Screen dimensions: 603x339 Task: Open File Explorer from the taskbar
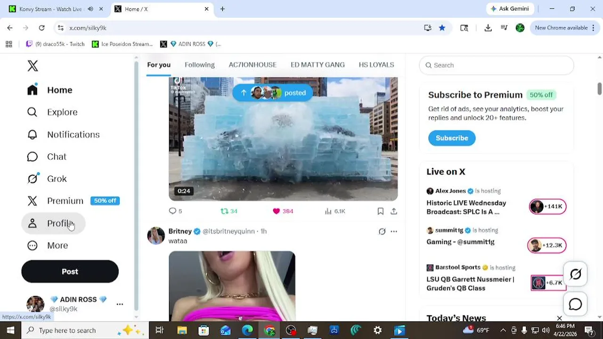tap(182, 331)
